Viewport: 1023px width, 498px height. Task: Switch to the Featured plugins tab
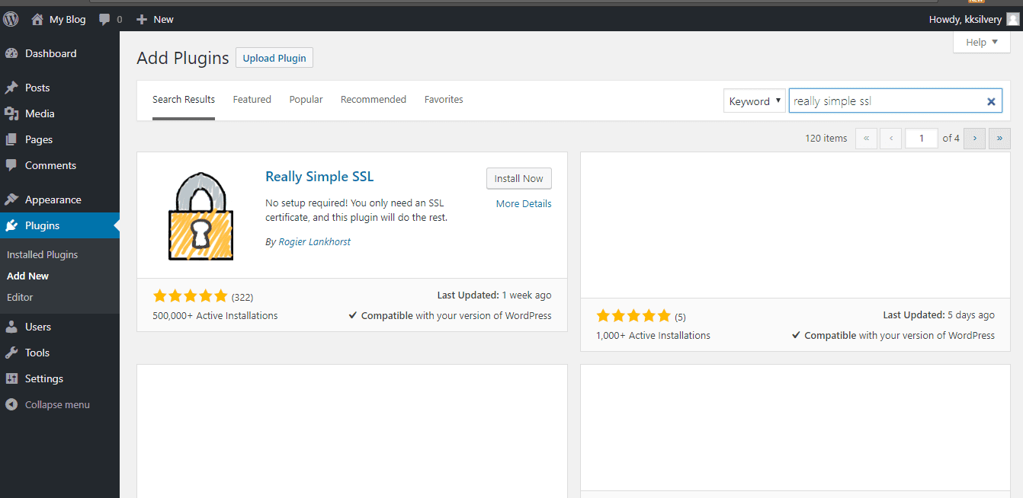coord(252,99)
